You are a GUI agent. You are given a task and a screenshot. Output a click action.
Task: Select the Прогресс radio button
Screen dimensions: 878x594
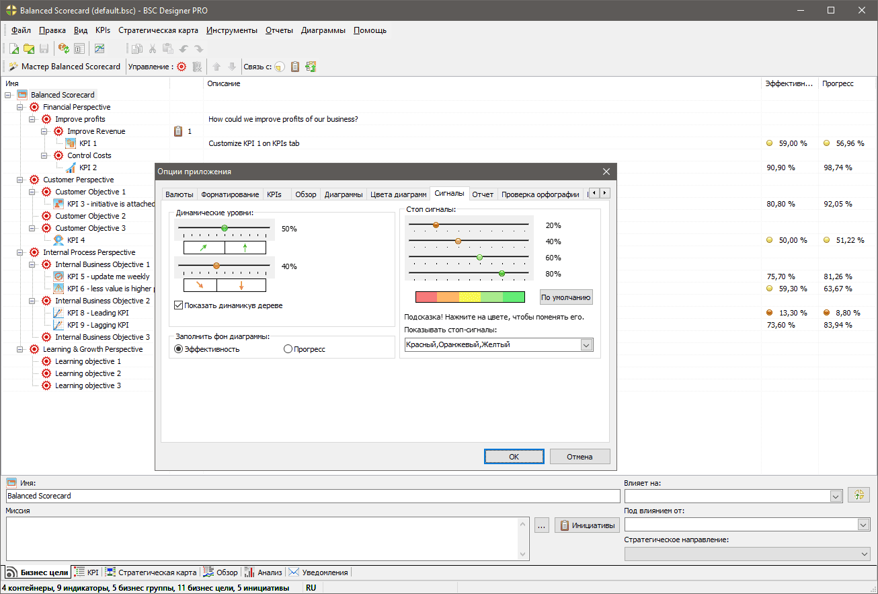288,349
